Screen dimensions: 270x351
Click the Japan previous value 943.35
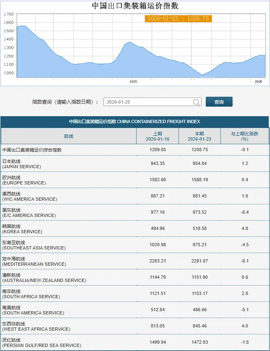(158, 163)
